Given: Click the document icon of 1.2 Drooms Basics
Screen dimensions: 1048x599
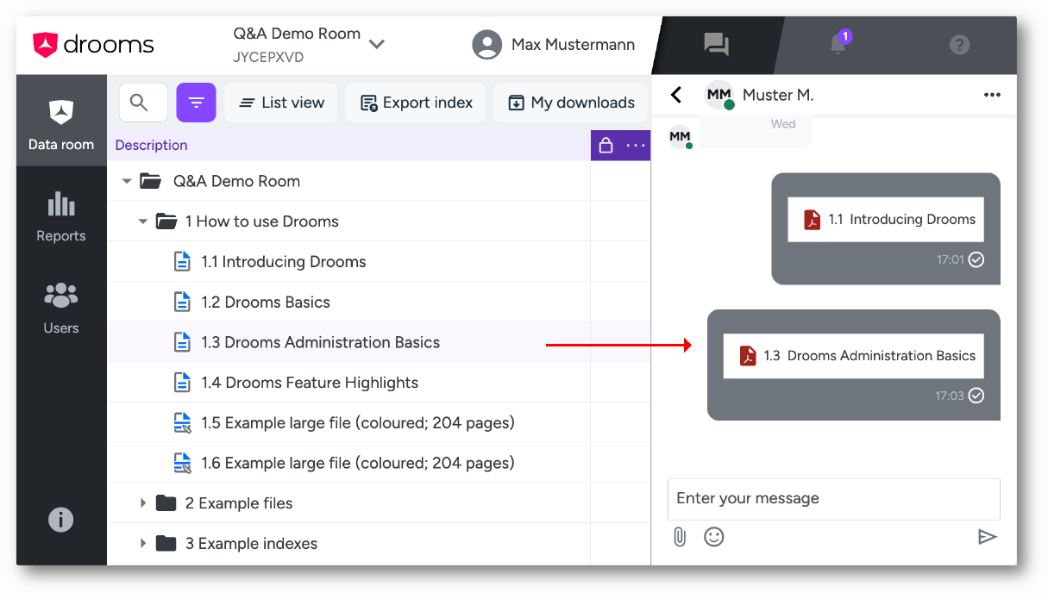Looking at the screenshot, I should [182, 303].
